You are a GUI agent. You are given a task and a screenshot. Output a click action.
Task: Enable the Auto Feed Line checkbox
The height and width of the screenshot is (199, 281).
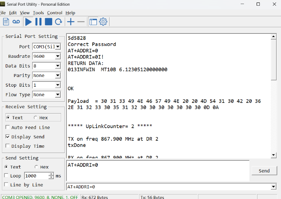coord(7,127)
